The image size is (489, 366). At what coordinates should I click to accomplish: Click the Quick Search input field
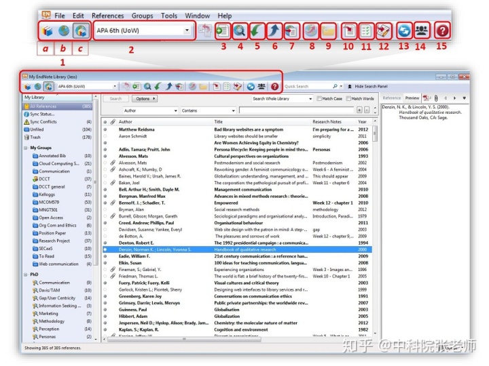click(x=307, y=86)
